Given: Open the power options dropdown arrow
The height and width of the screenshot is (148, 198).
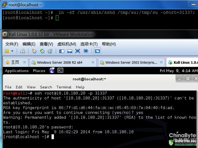Looking at the screenshot, I should [x=12, y=51].
